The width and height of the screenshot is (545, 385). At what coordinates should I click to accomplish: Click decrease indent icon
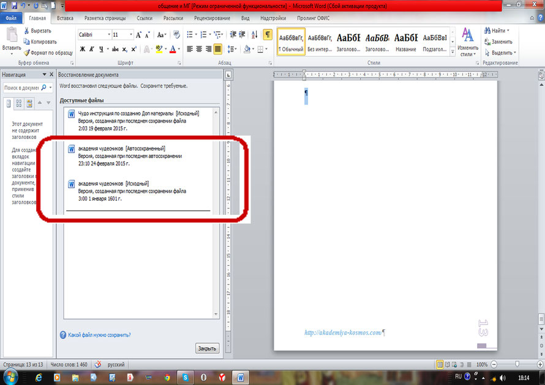233,34
